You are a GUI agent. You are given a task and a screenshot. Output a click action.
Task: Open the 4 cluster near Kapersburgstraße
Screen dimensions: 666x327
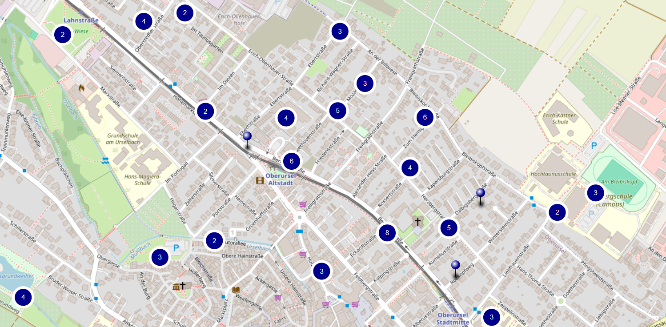click(410, 168)
